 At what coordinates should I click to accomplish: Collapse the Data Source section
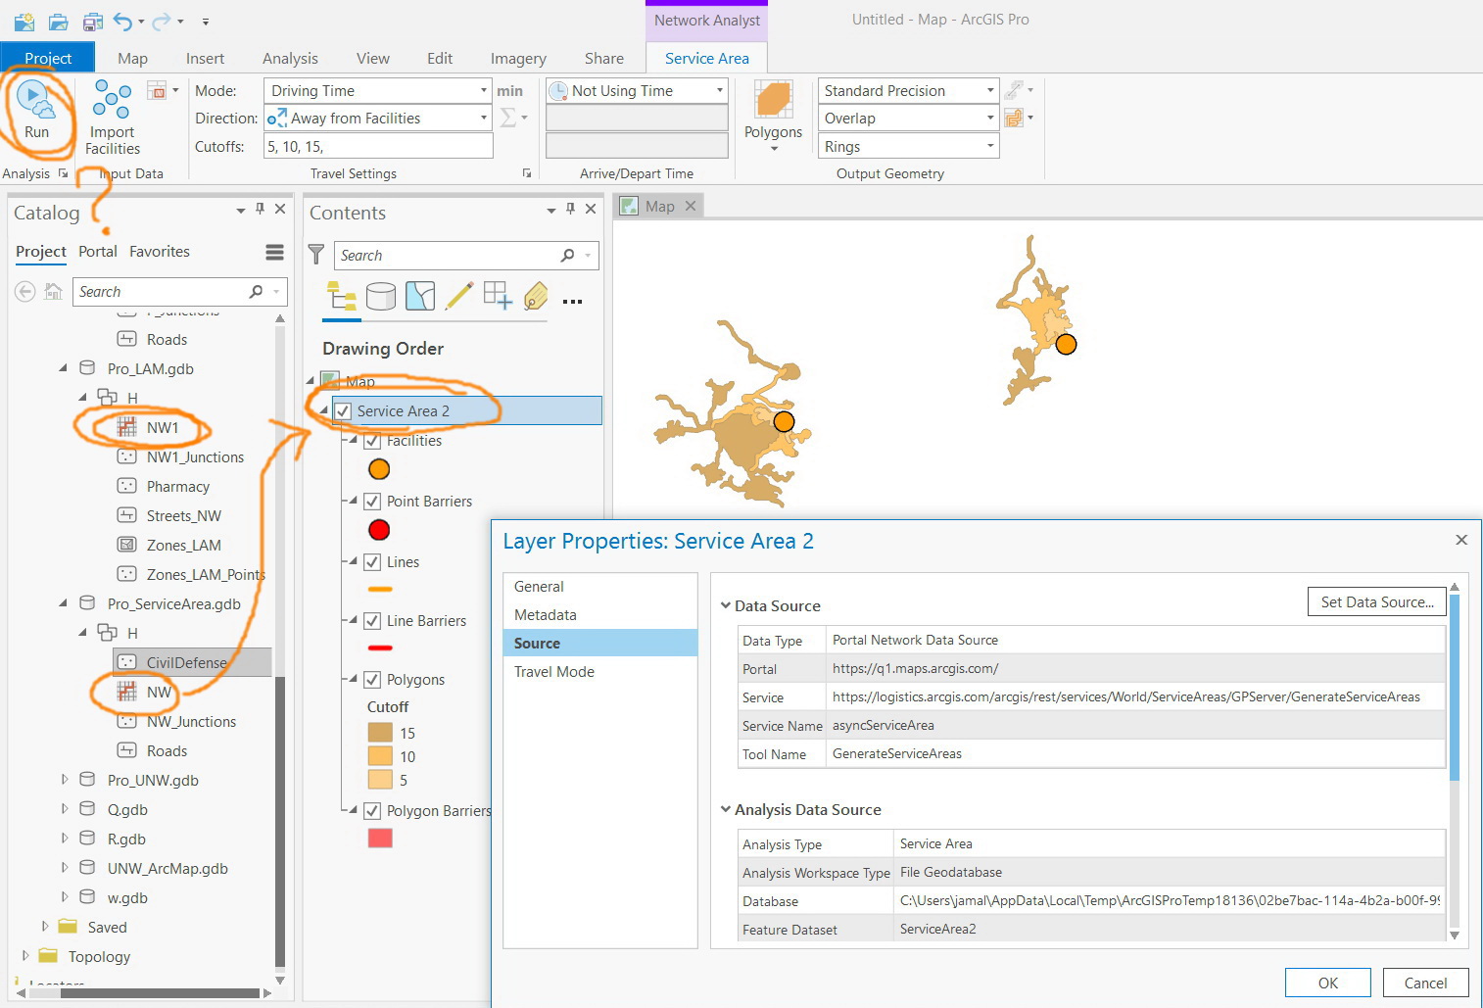pos(726,605)
